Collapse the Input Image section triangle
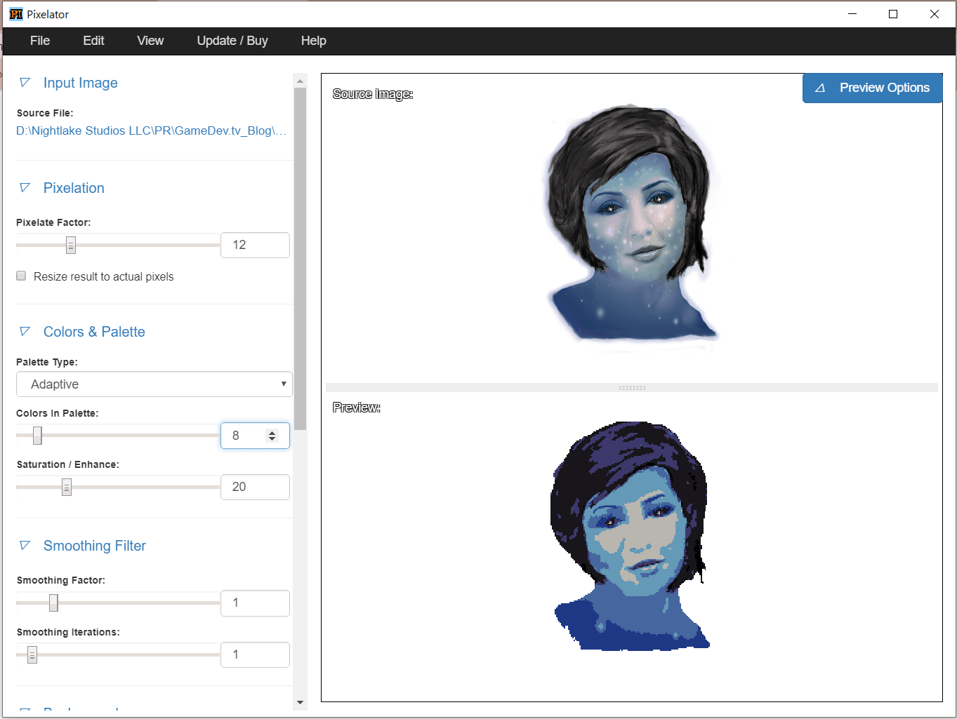The height and width of the screenshot is (719, 957). pyautogui.click(x=25, y=83)
